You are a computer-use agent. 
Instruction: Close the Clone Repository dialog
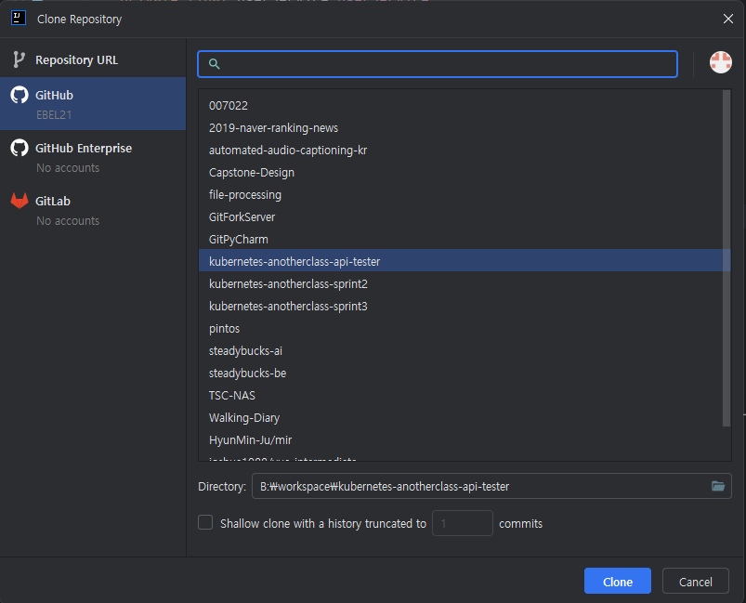[728, 19]
